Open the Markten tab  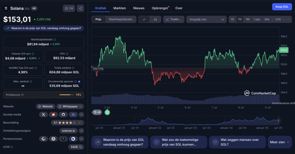[x=119, y=8]
